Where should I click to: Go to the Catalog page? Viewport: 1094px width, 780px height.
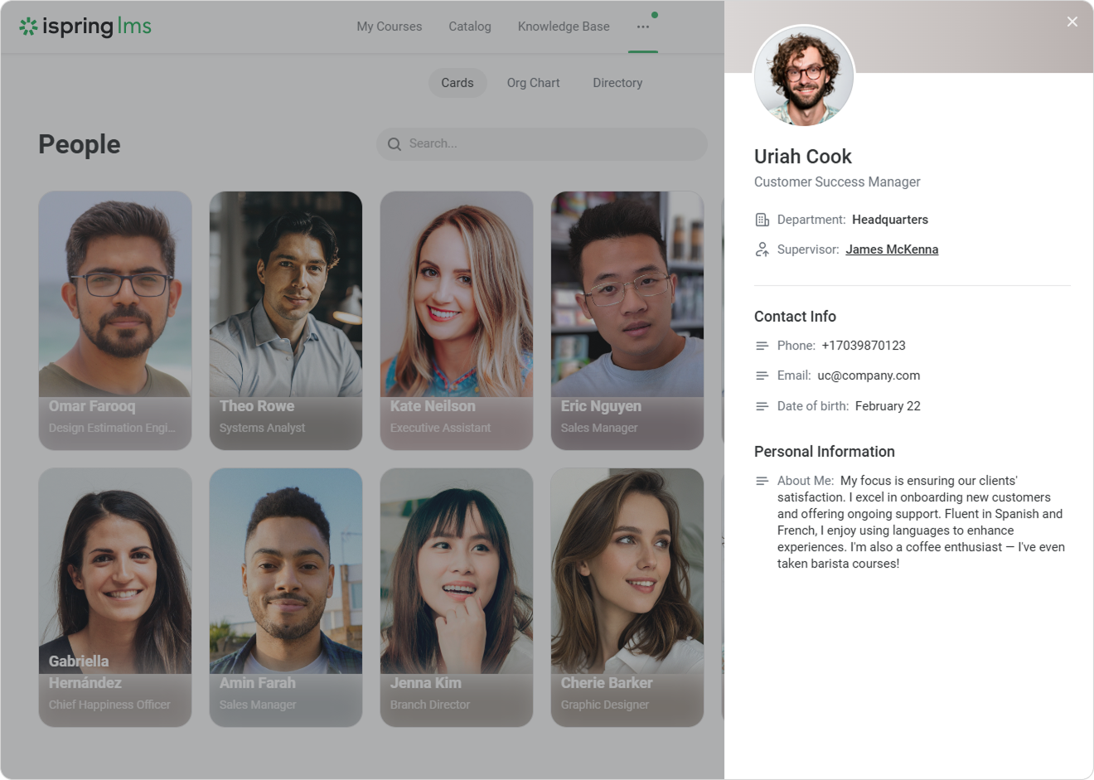pos(469,27)
